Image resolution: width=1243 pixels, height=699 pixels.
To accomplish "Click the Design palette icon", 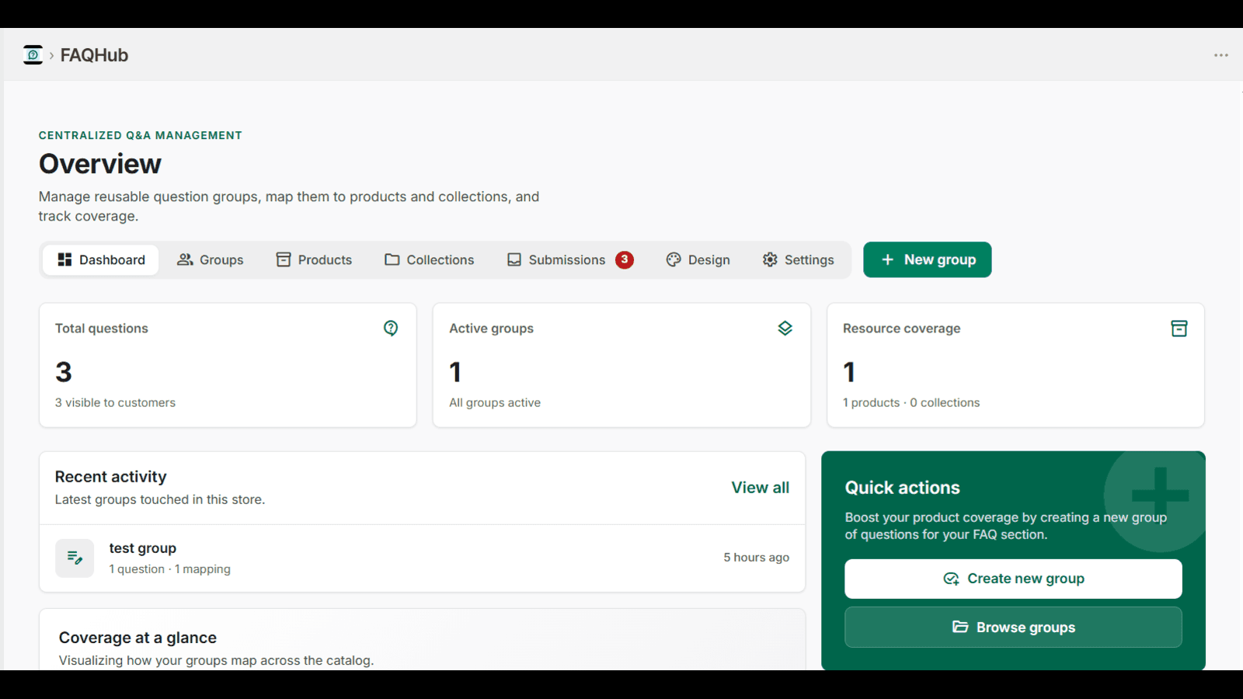I will pyautogui.click(x=674, y=259).
